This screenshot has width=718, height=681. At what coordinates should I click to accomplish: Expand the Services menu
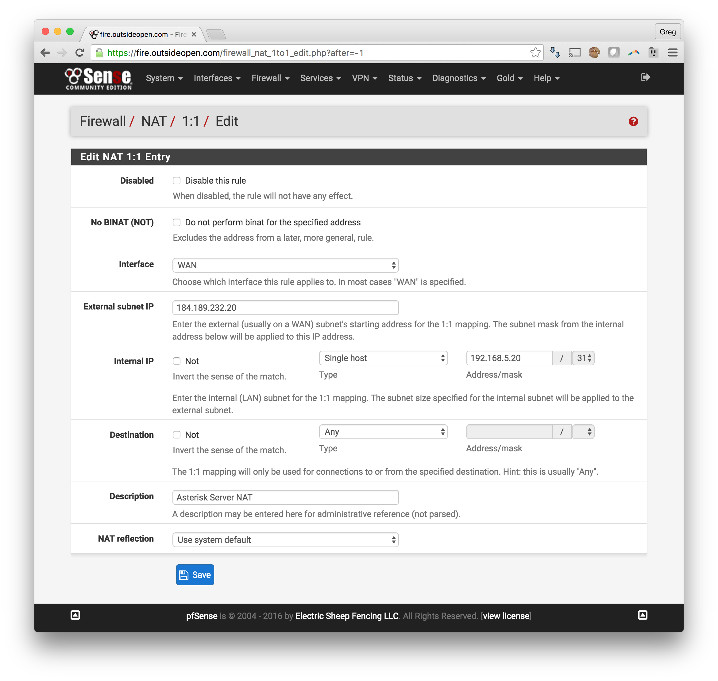tap(320, 78)
